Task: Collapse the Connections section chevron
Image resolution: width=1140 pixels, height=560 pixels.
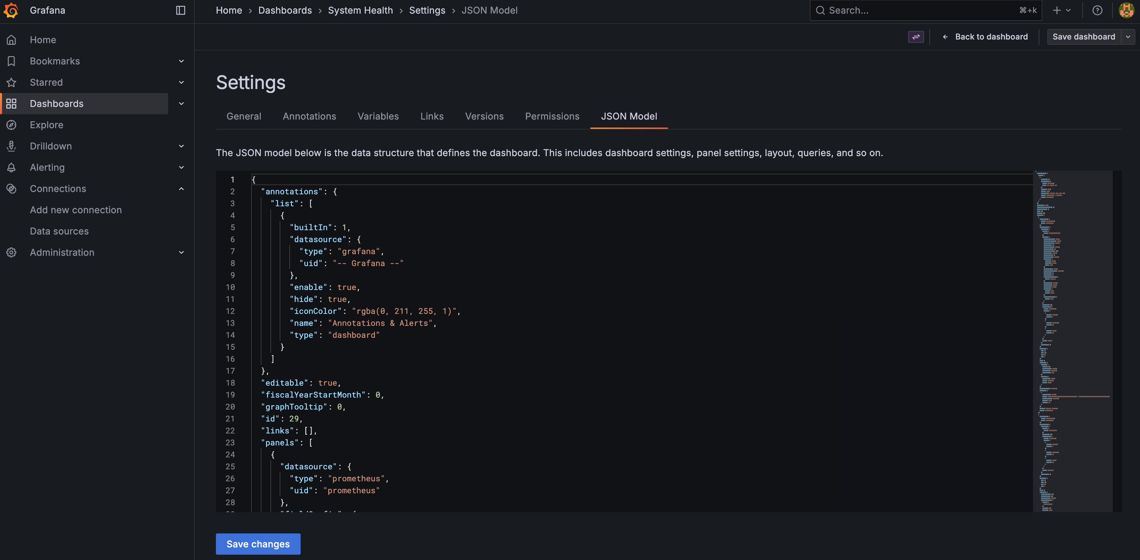Action: (181, 189)
